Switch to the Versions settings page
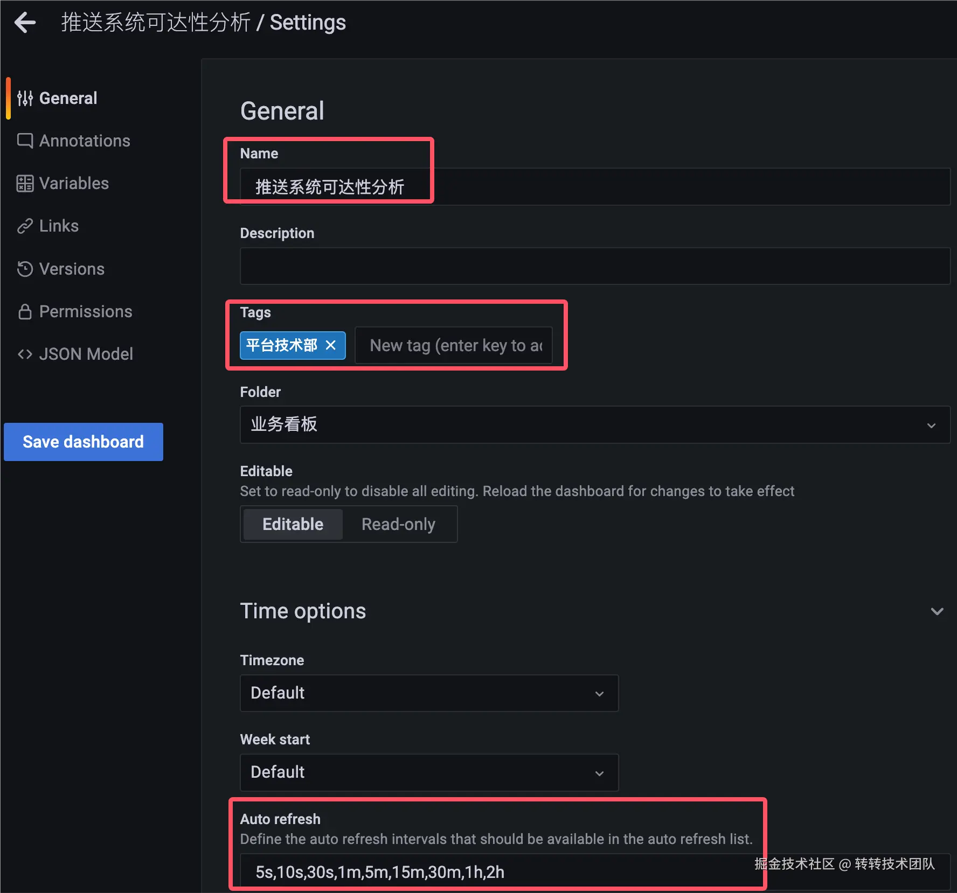 pos(72,269)
